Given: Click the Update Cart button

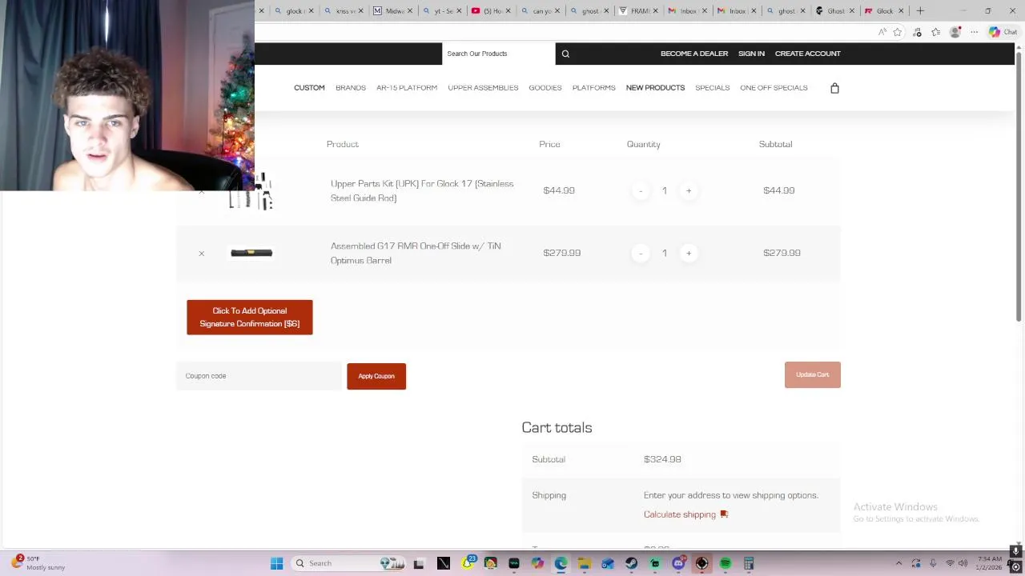Looking at the screenshot, I should [813, 374].
